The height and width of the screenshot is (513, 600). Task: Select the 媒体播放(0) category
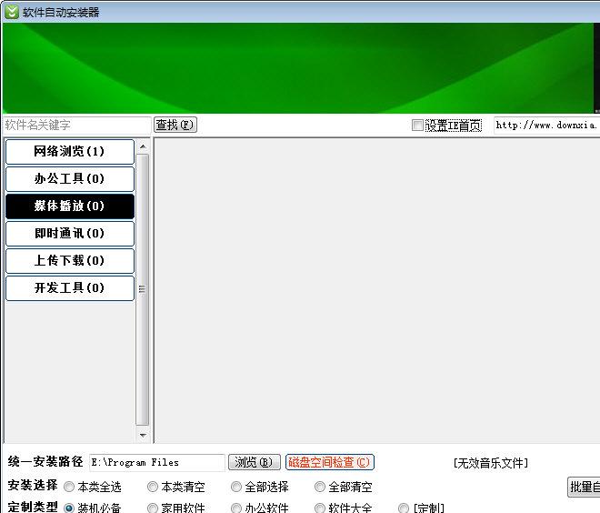70,206
